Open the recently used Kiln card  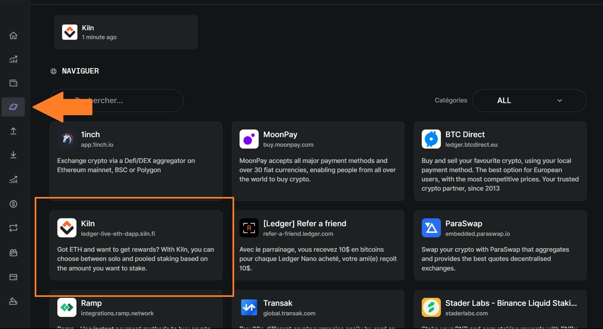(x=126, y=32)
